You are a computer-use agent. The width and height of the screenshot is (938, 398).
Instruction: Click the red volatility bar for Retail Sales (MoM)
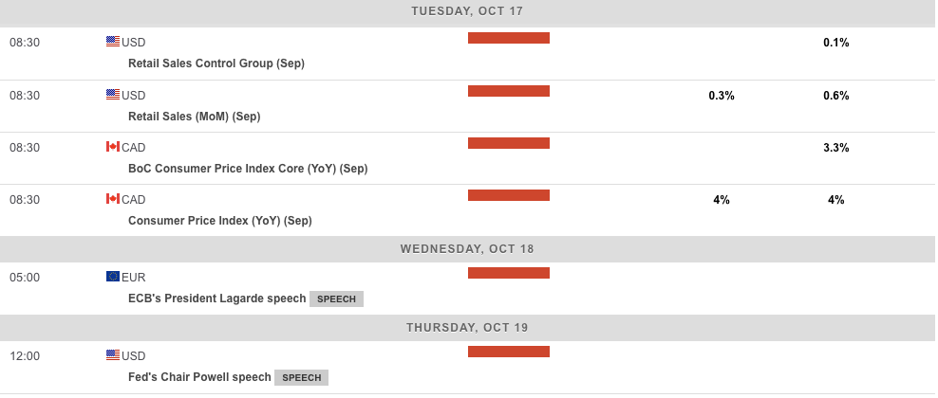point(509,91)
